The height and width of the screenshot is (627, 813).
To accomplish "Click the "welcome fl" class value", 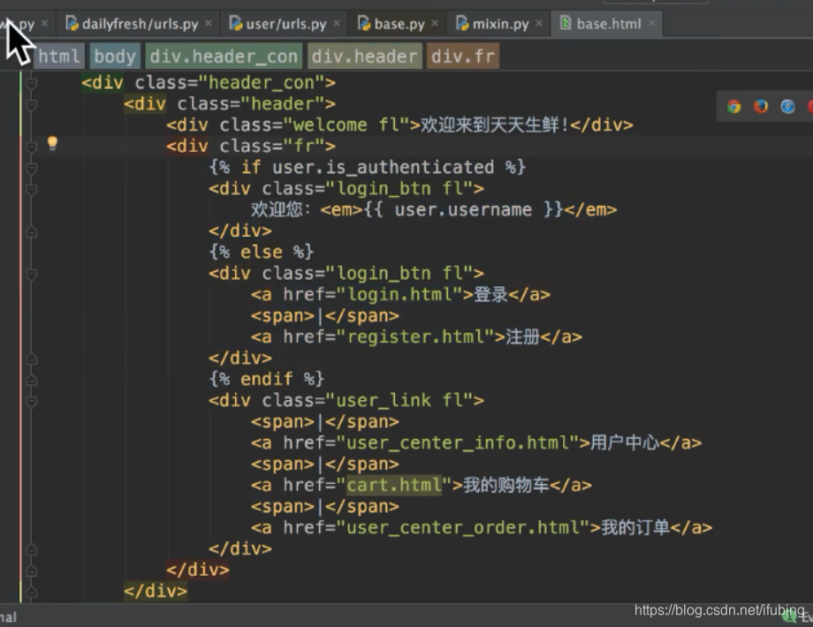I will (346, 125).
